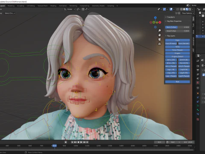Click the Root rig layer button

[177, 82]
